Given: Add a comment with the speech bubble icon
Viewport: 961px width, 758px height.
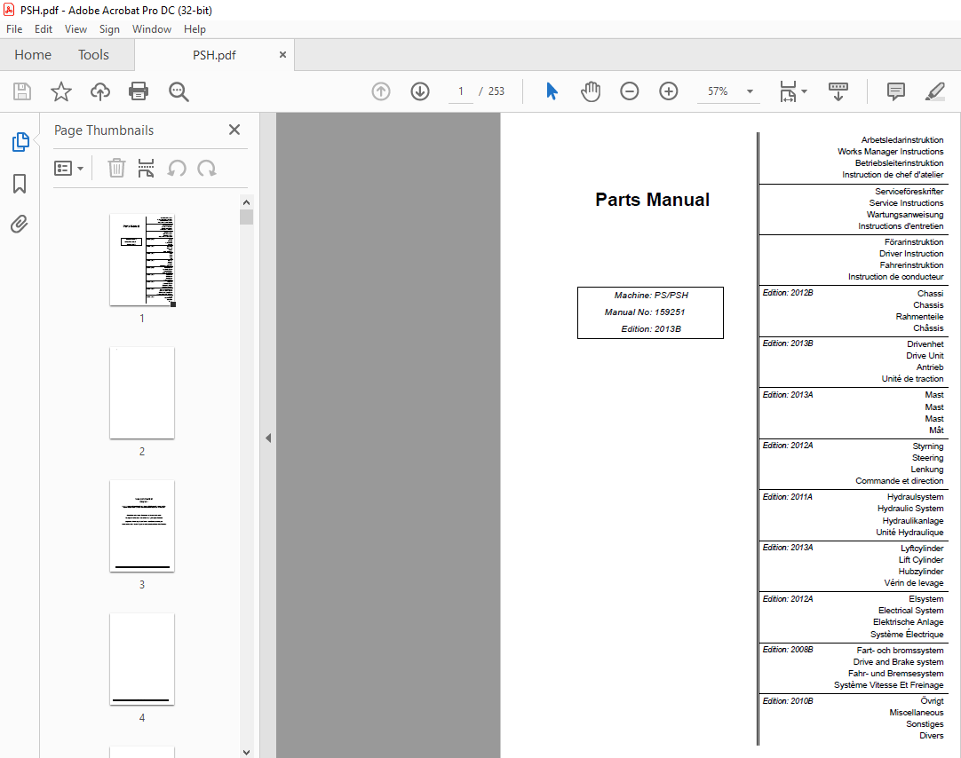Looking at the screenshot, I should 895,91.
